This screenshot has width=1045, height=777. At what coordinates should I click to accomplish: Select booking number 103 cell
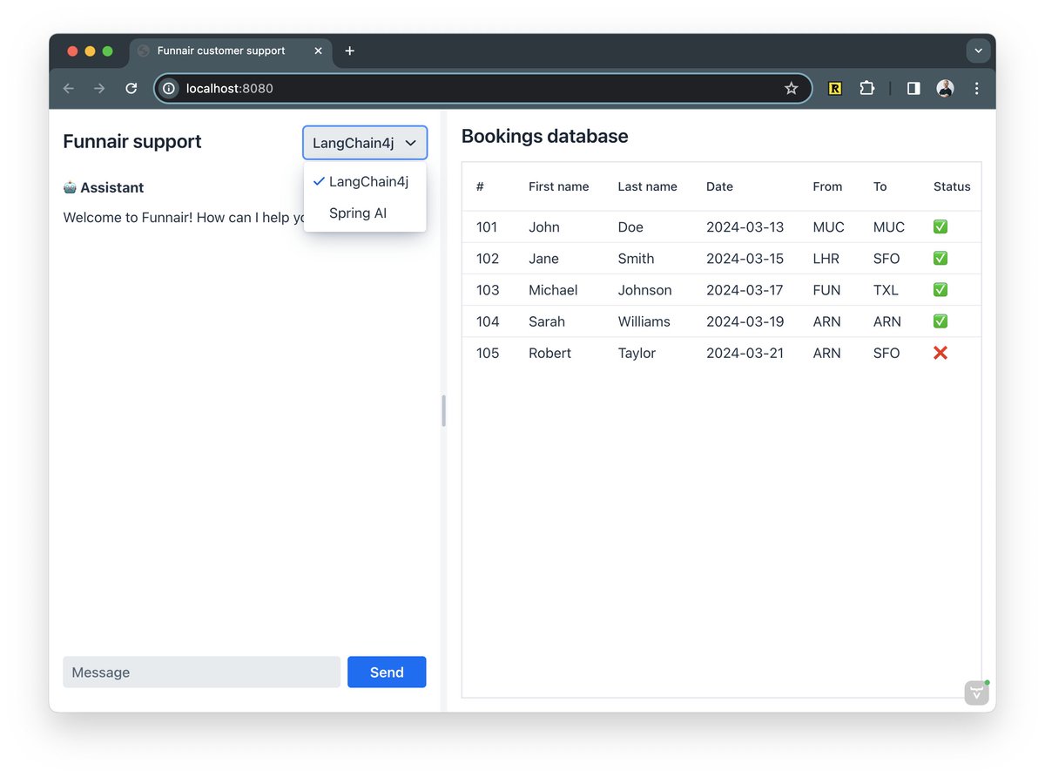click(x=488, y=289)
